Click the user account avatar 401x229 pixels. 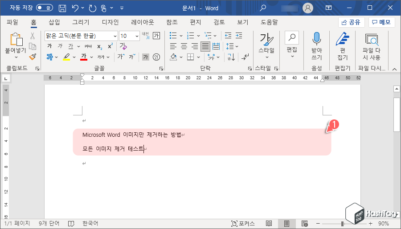pos(307,8)
